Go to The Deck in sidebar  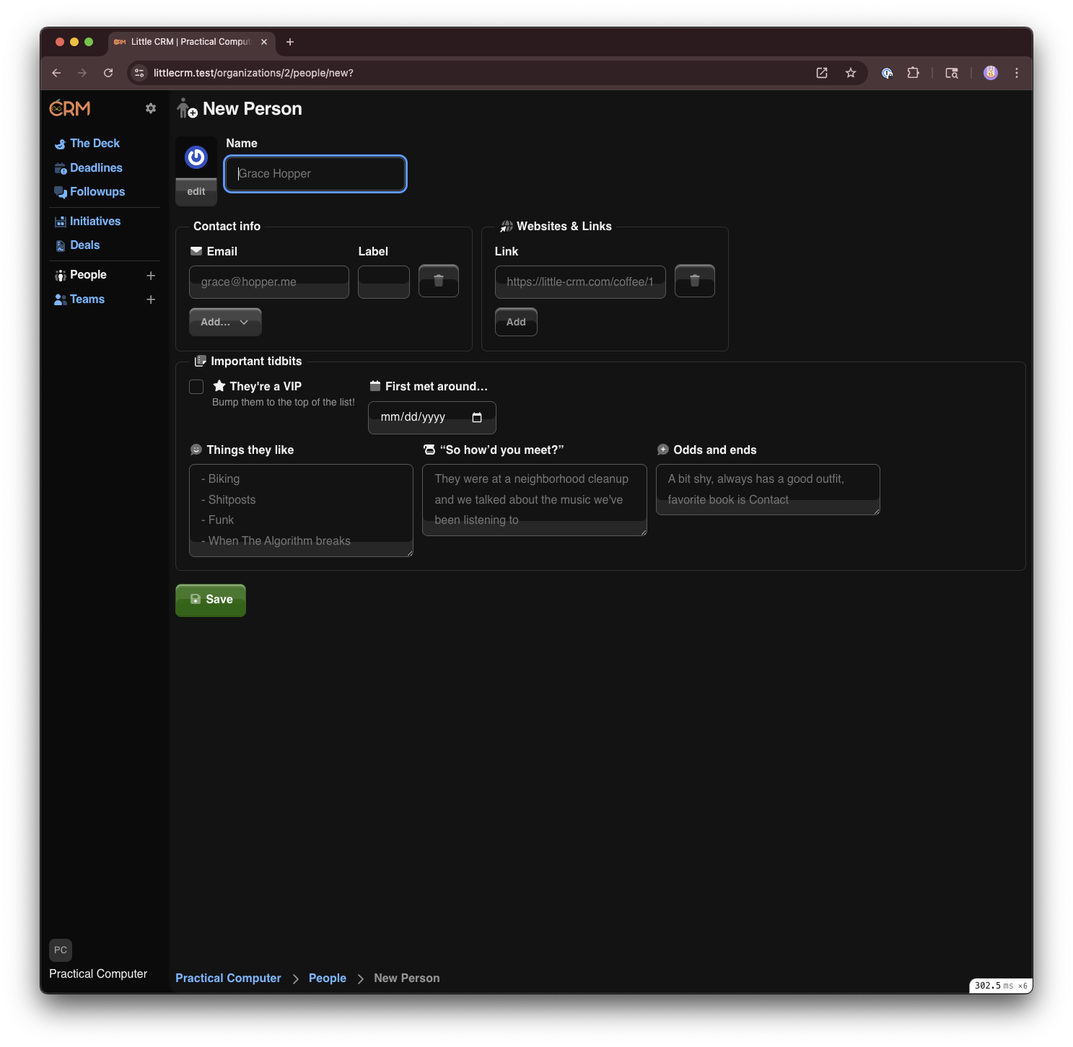click(x=95, y=144)
